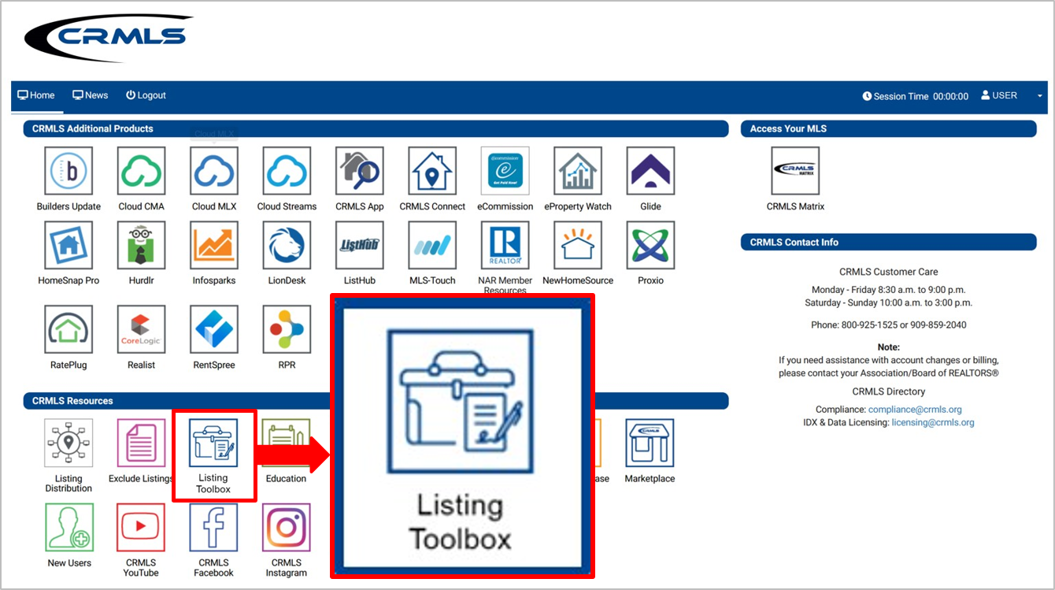Click the phone number 800-925-1525 text
The image size is (1055, 590).
871,325
